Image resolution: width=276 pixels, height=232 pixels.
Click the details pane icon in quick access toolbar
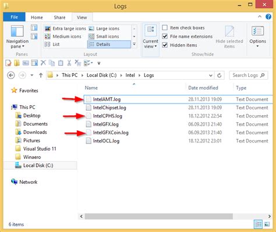coord(34,63)
